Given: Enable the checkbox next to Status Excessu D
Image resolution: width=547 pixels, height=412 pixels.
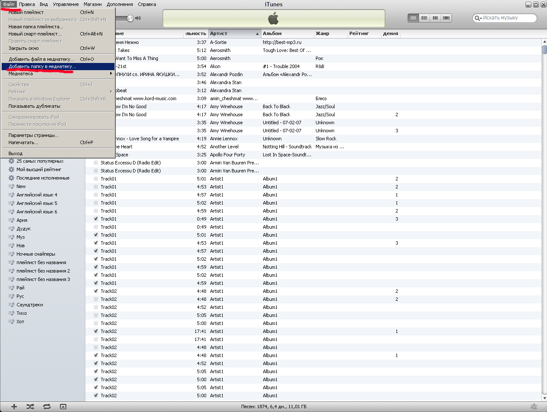Looking at the screenshot, I should click(x=95, y=163).
